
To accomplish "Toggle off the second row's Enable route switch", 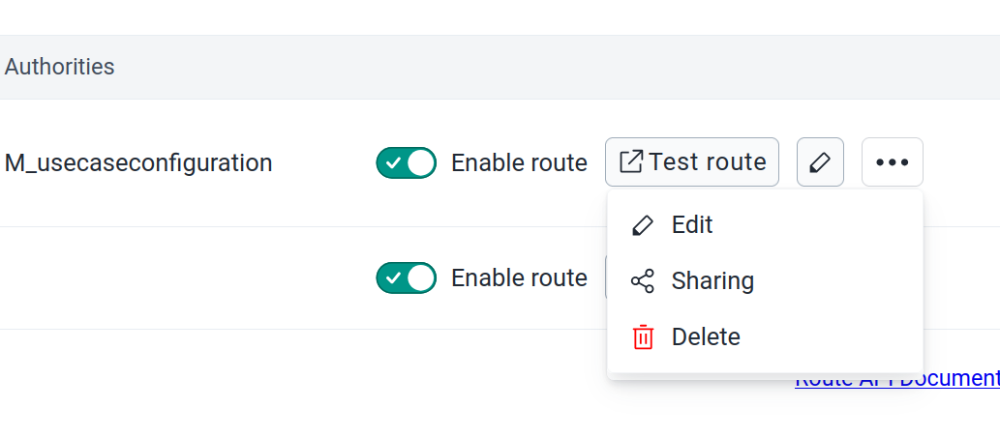I will click(407, 277).
